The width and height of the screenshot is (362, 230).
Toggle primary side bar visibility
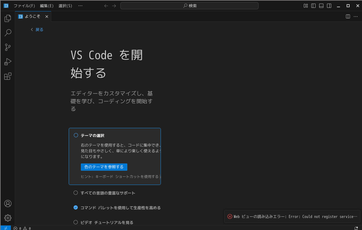[313, 6]
